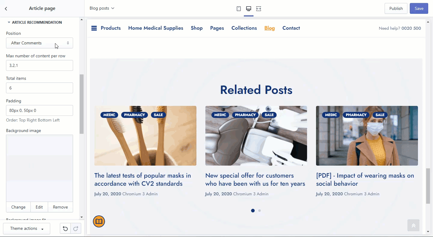
Task: Open the Pages menu item
Action: (x=217, y=28)
